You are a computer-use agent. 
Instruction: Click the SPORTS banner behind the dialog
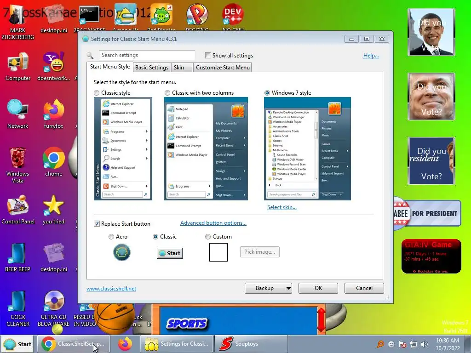187,323
